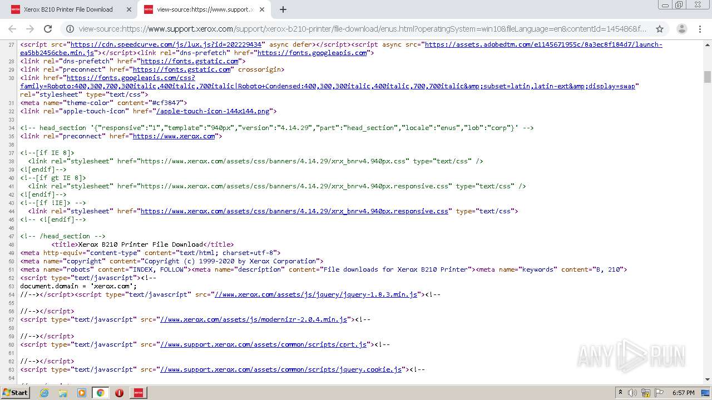View site information icon in address bar
712x400 pixels.
tap(70, 29)
